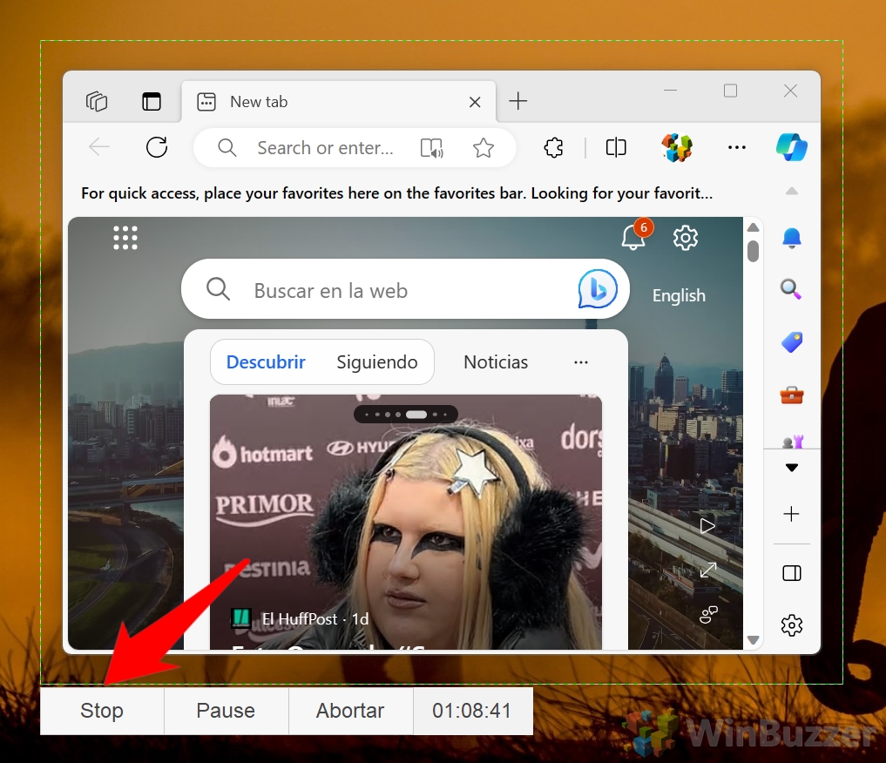Image resolution: width=886 pixels, height=763 pixels.
Task: Open the workspaces icon in Edge
Action: [97, 102]
